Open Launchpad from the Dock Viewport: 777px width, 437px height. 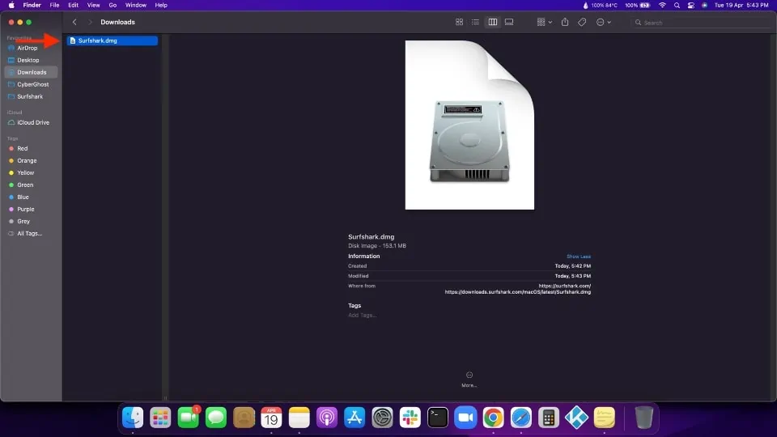pos(160,418)
